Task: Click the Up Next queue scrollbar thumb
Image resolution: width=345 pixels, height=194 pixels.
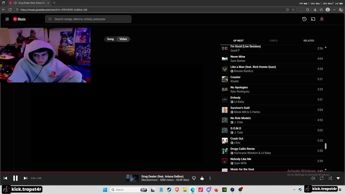Action: 326,146
